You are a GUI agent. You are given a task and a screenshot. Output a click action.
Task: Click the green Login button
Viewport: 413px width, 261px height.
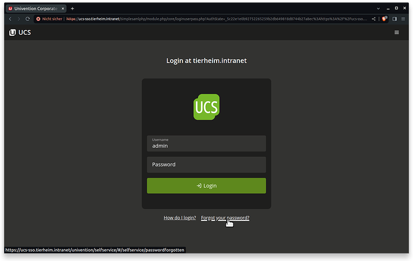tap(206, 186)
